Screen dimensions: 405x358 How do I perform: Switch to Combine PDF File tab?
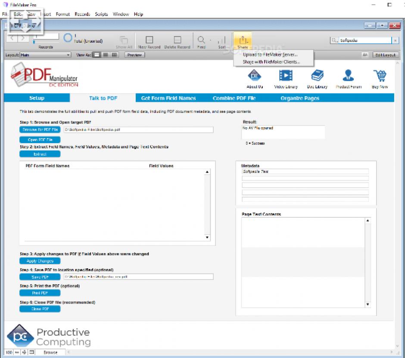point(234,98)
